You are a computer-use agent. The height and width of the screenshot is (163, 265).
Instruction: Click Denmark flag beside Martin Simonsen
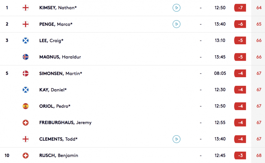click(x=25, y=73)
